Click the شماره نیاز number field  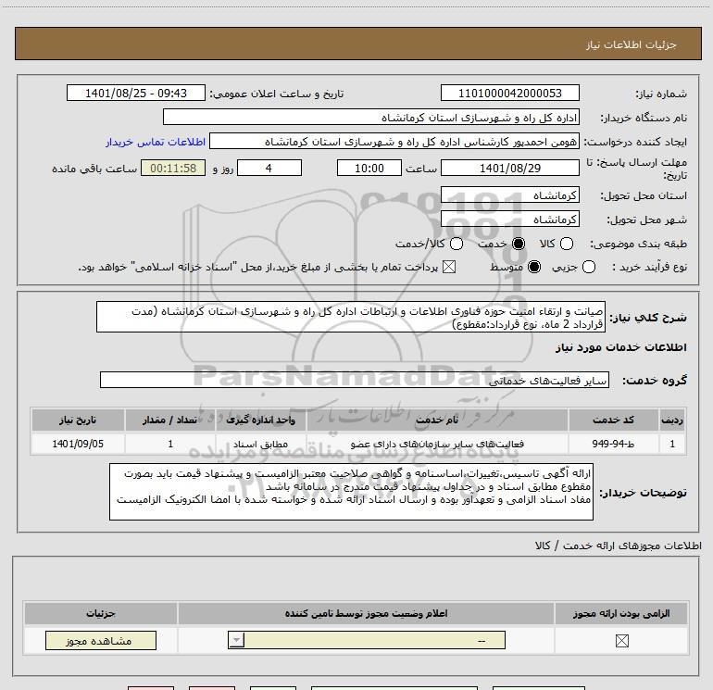coord(509,93)
